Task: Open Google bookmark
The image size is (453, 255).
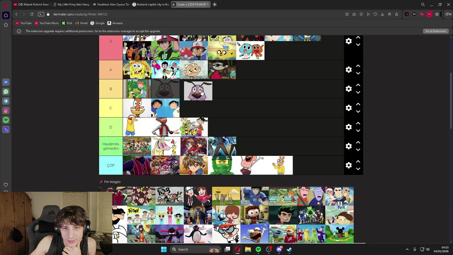Action: [x=97, y=23]
